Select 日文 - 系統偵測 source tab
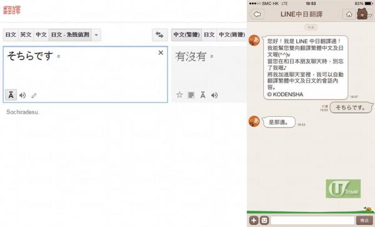The image size is (375, 227). pyautogui.click(x=70, y=35)
